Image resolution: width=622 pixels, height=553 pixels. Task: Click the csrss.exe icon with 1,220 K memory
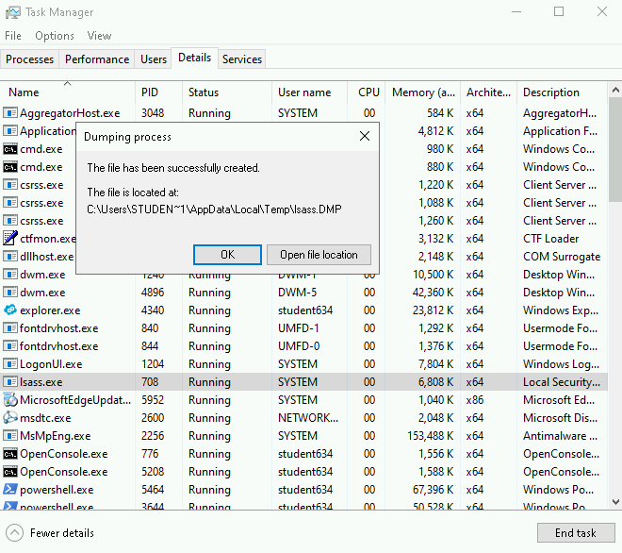pos(10,184)
